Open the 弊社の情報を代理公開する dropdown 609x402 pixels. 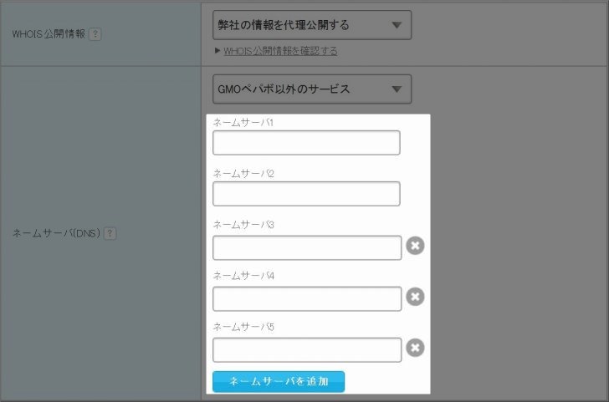[312, 25]
